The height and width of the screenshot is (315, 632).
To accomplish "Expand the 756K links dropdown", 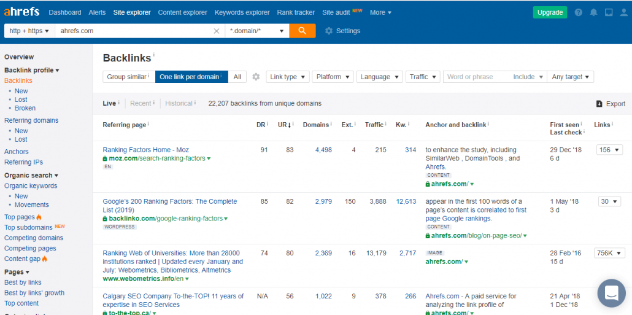I will (x=609, y=253).
